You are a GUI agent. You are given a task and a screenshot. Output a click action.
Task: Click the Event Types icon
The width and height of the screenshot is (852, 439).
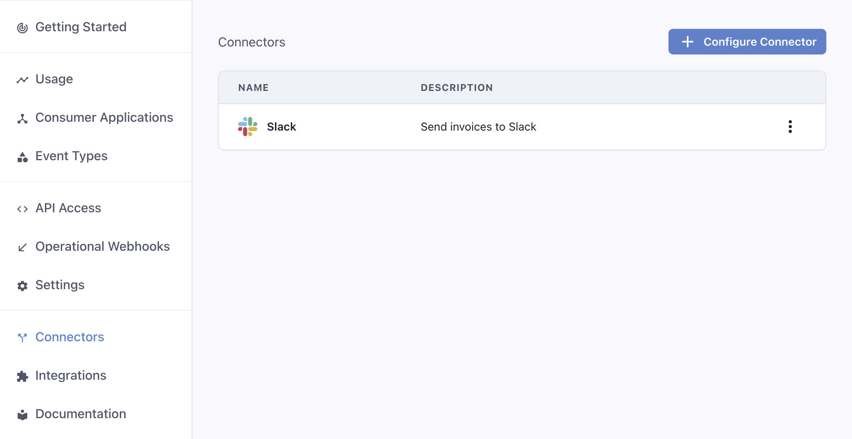coord(22,156)
